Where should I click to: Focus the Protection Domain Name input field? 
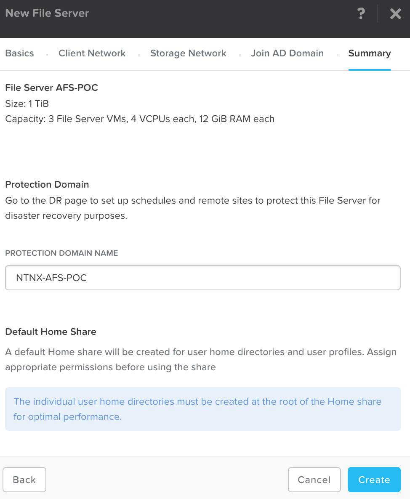coord(202,278)
